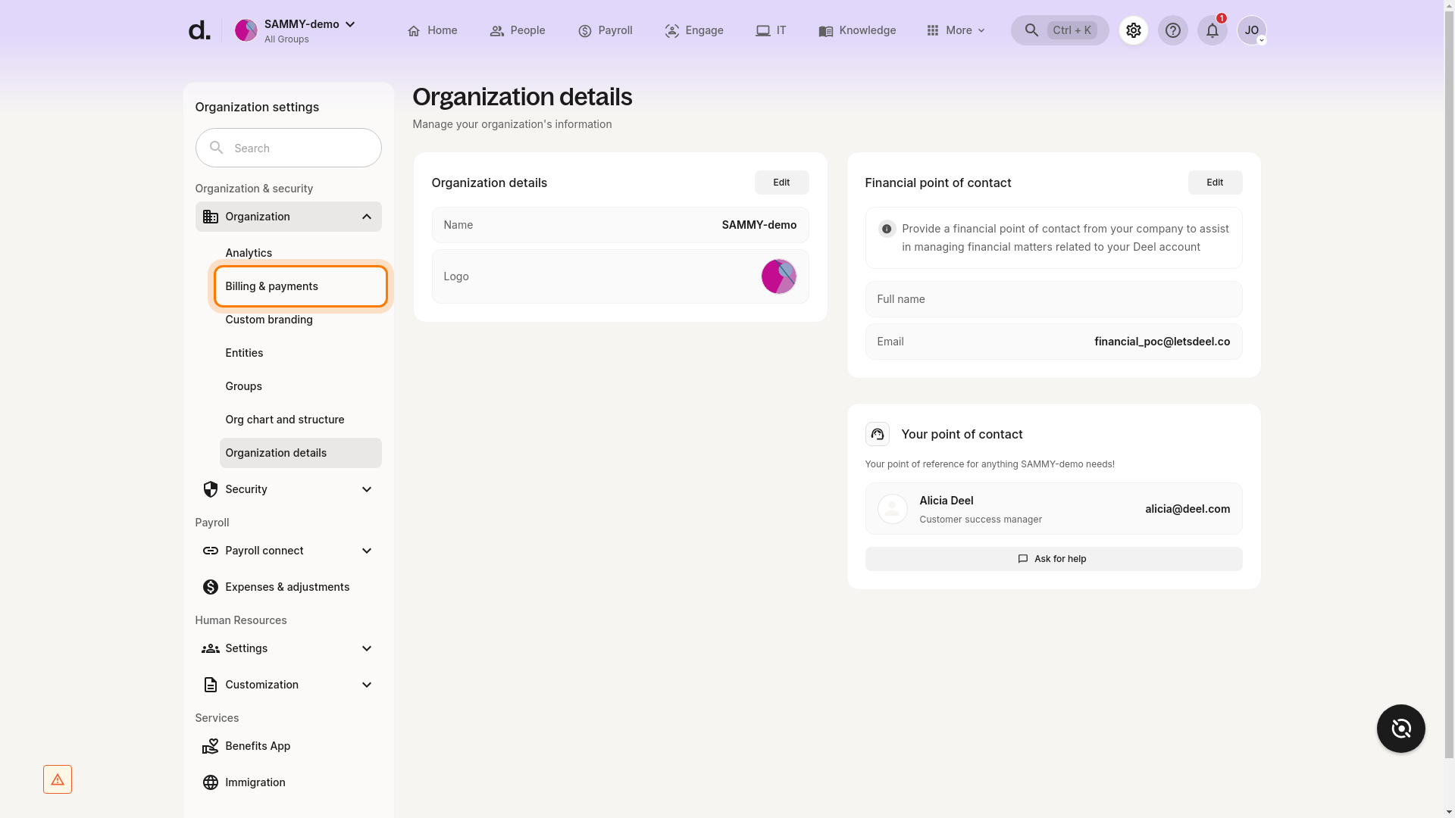Click the Deel logo

click(199, 30)
